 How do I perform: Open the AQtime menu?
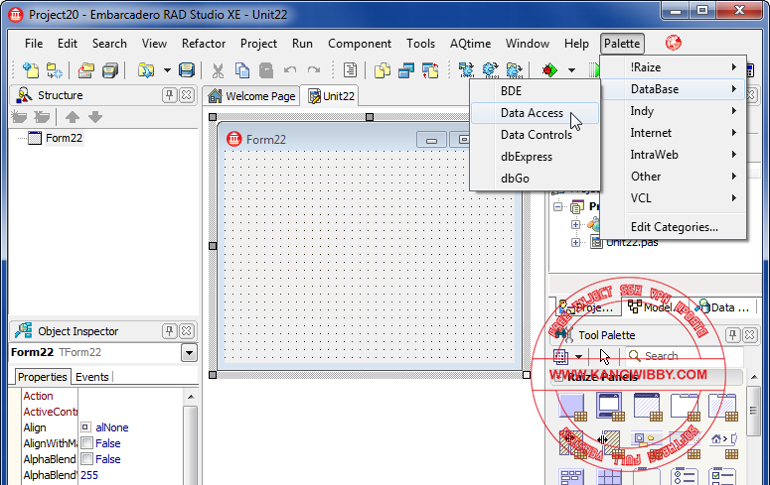tap(470, 44)
